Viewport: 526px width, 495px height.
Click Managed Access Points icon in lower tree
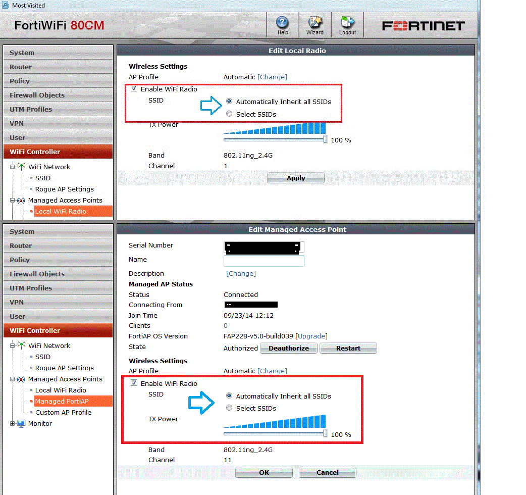(21, 379)
